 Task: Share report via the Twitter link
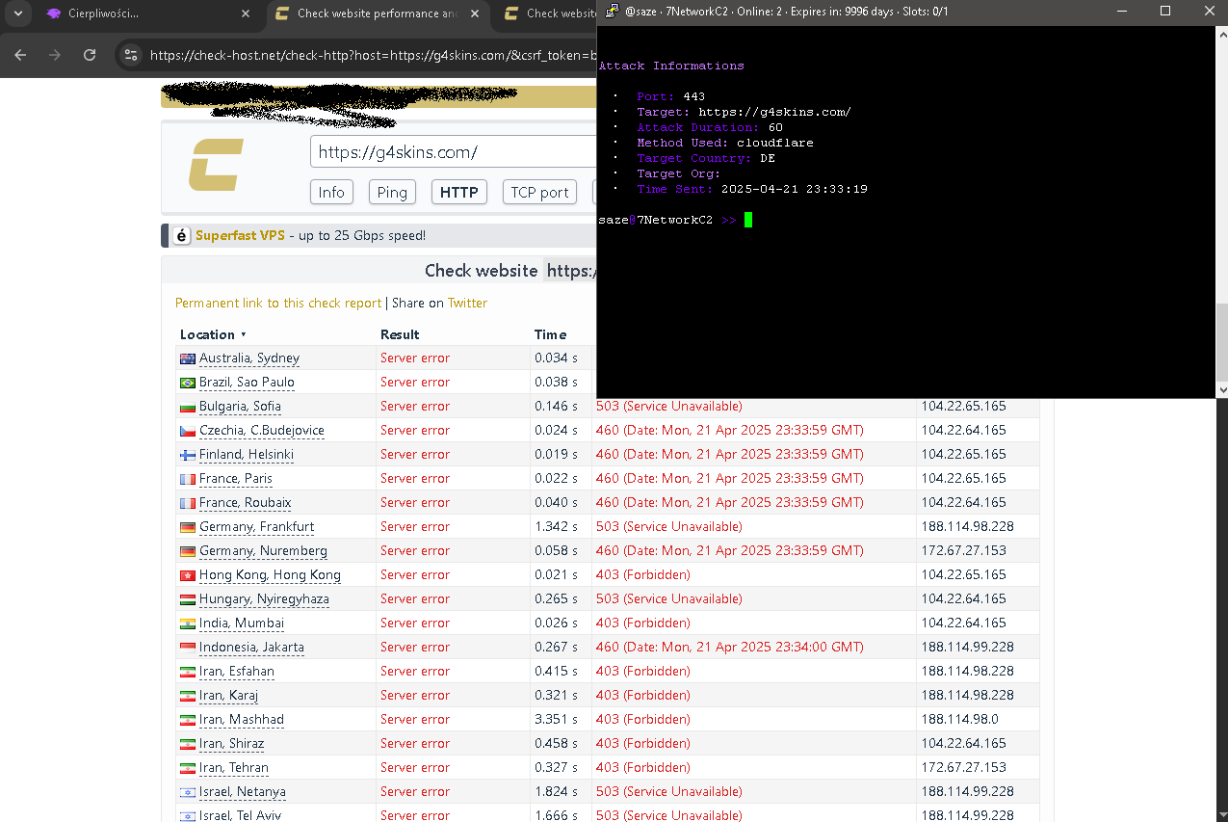click(467, 303)
